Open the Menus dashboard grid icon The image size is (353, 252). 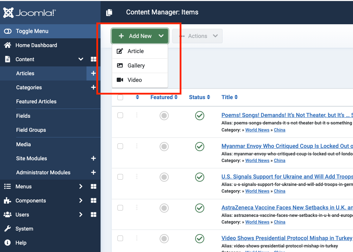click(x=94, y=187)
